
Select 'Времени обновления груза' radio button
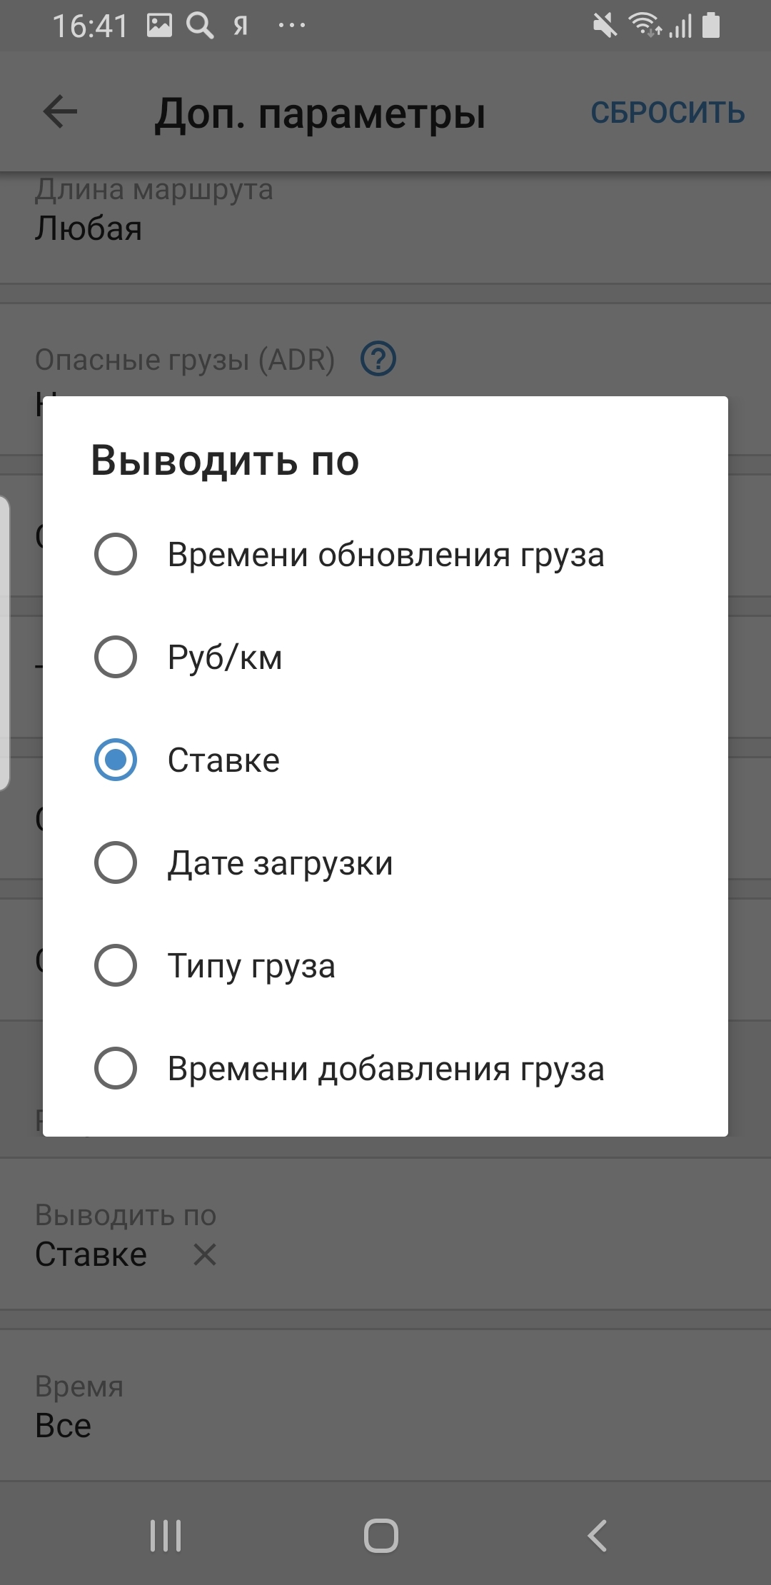pyautogui.click(x=116, y=554)
